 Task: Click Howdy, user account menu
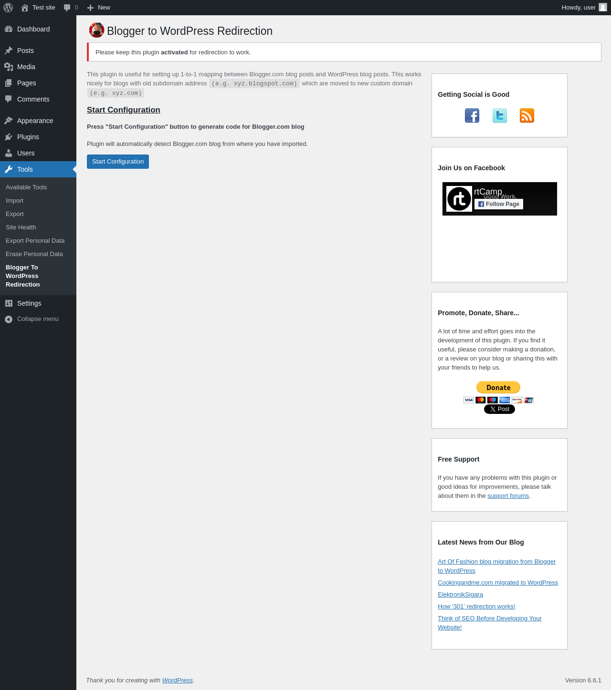click(579, 8)
